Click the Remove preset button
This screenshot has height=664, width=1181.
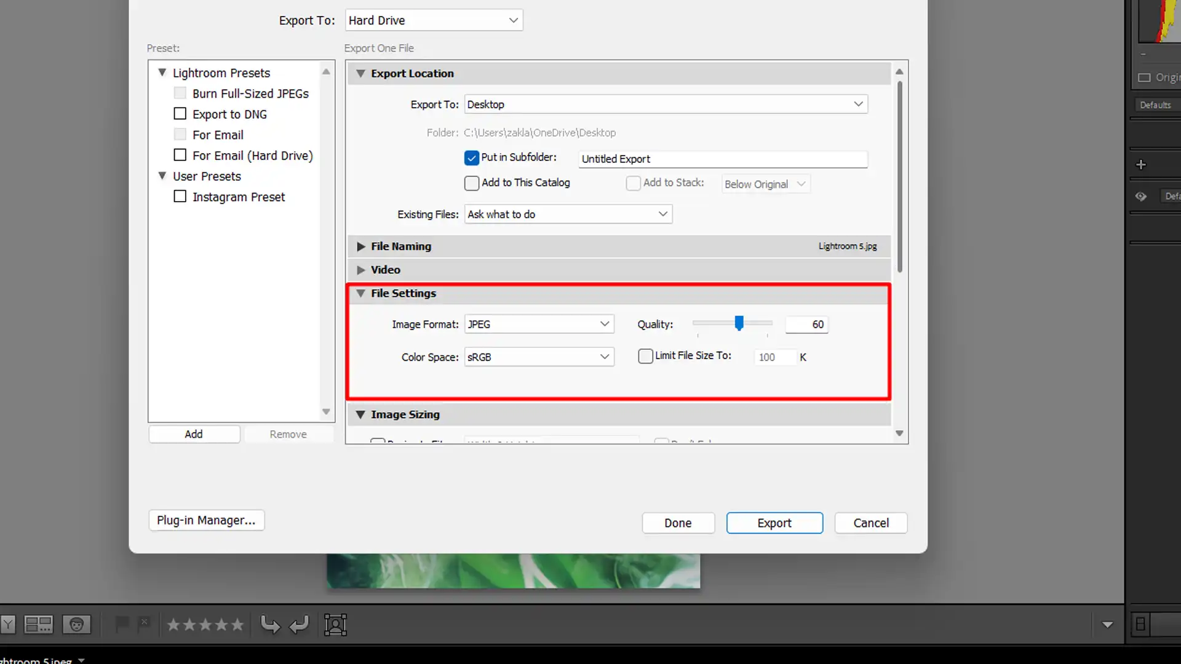(x=288, y=433)
